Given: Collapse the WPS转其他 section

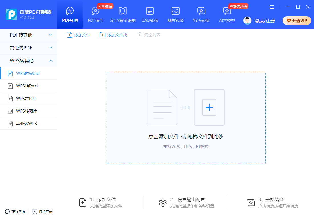Looking at the screenshot, I should pyautogui.click(x=29, y=61).
